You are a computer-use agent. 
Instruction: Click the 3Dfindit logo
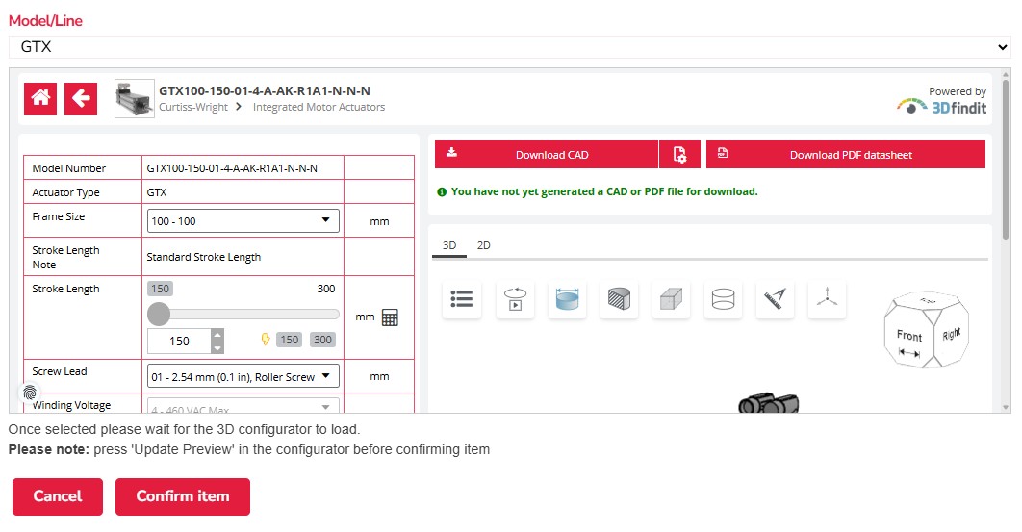click(x=942, y=107)
